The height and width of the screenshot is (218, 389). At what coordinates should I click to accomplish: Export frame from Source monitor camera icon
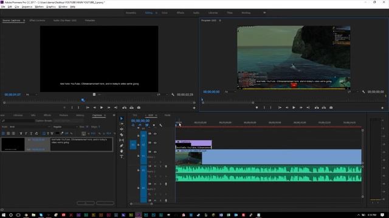click(x=139, y=108)
